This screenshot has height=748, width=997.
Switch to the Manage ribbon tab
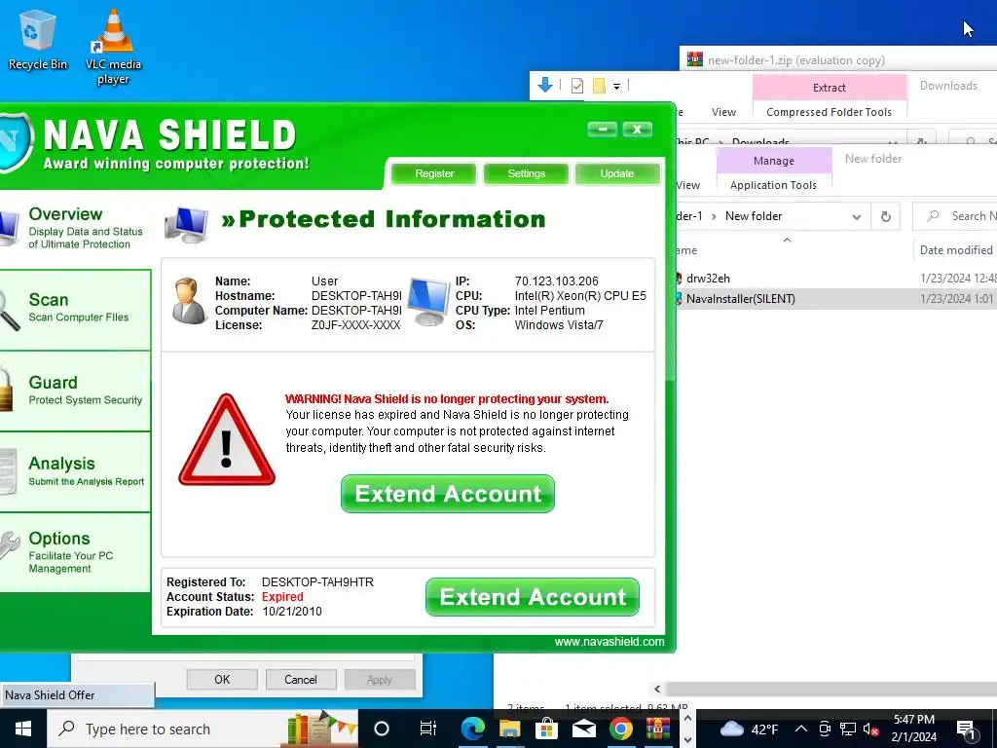(x=774, y=161)
